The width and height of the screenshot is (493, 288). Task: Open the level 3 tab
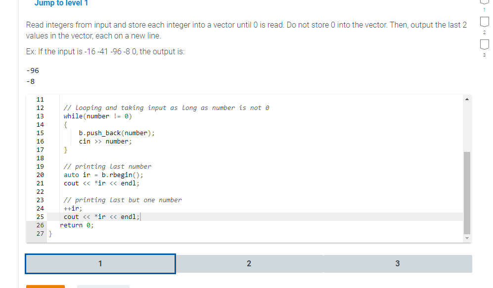(398, 263)
